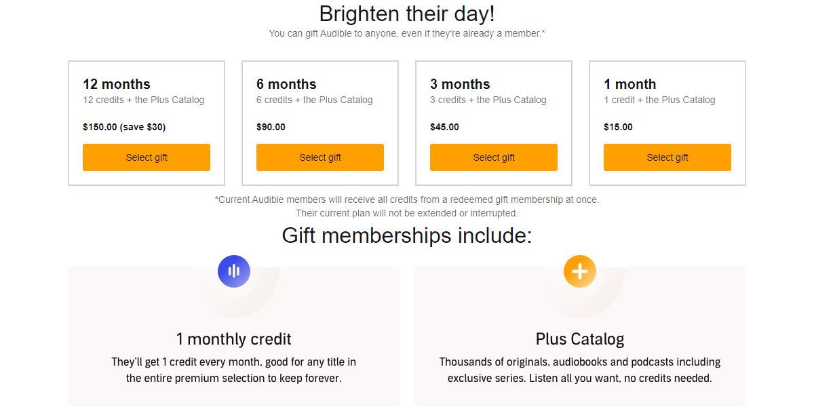Screen dimensions: 814x407
Task: Click the equalizer symbol above '1 monthly credit'
Action: tap(234, 271)
